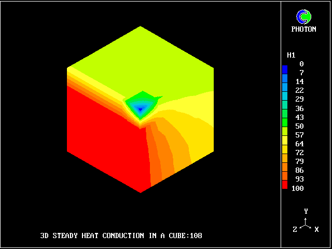Click the blue cold spot at cube center
This screenshot has height=249, width=332.
(139, 108)
